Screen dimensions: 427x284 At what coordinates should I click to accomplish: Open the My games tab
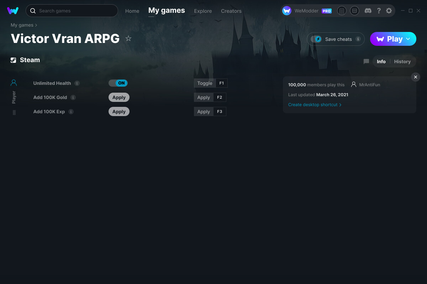pos(167,10)
